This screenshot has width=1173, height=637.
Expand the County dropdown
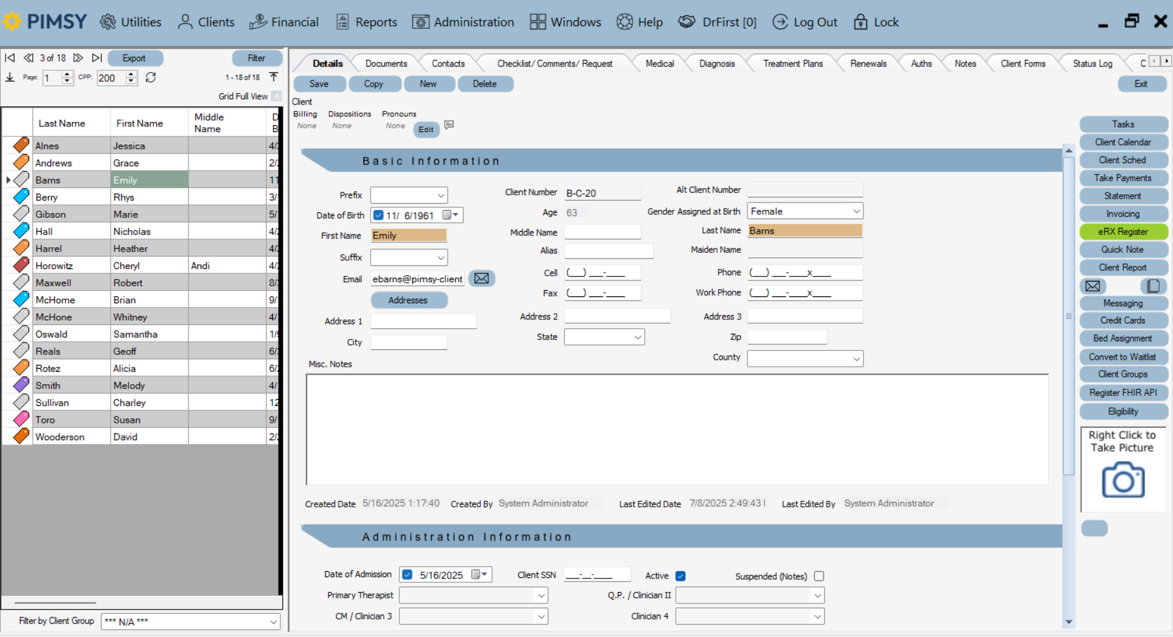[857, 358]
